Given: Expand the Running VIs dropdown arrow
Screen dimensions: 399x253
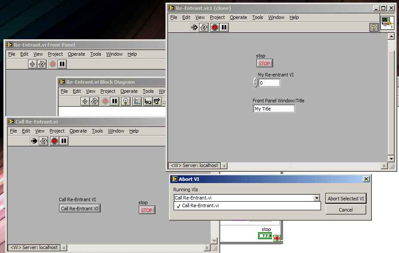Looking at the screenshot, I should click(x=317, y=198).
